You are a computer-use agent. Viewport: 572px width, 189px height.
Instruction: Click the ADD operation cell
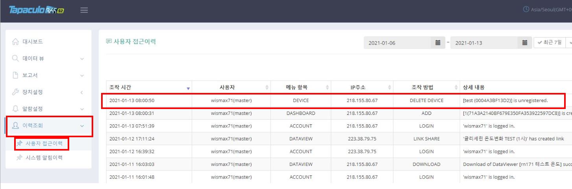[426, 113]
